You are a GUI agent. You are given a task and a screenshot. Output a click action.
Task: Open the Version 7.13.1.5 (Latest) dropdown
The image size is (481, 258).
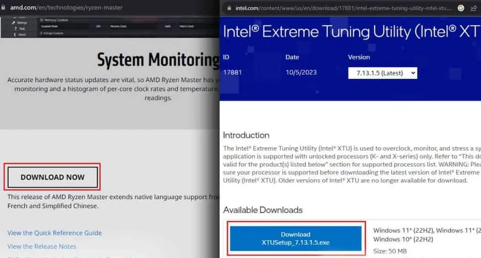382,73
